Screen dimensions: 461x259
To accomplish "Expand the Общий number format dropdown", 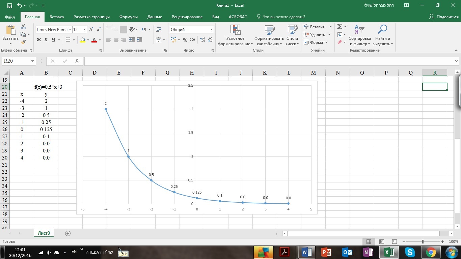I will tap(211, 30).
